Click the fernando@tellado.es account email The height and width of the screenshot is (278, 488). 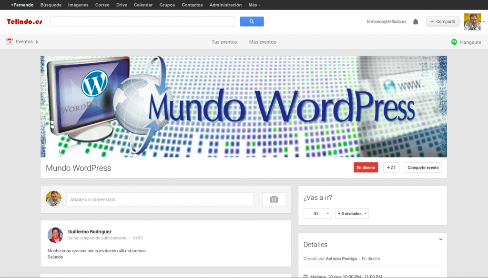point(386,21)
